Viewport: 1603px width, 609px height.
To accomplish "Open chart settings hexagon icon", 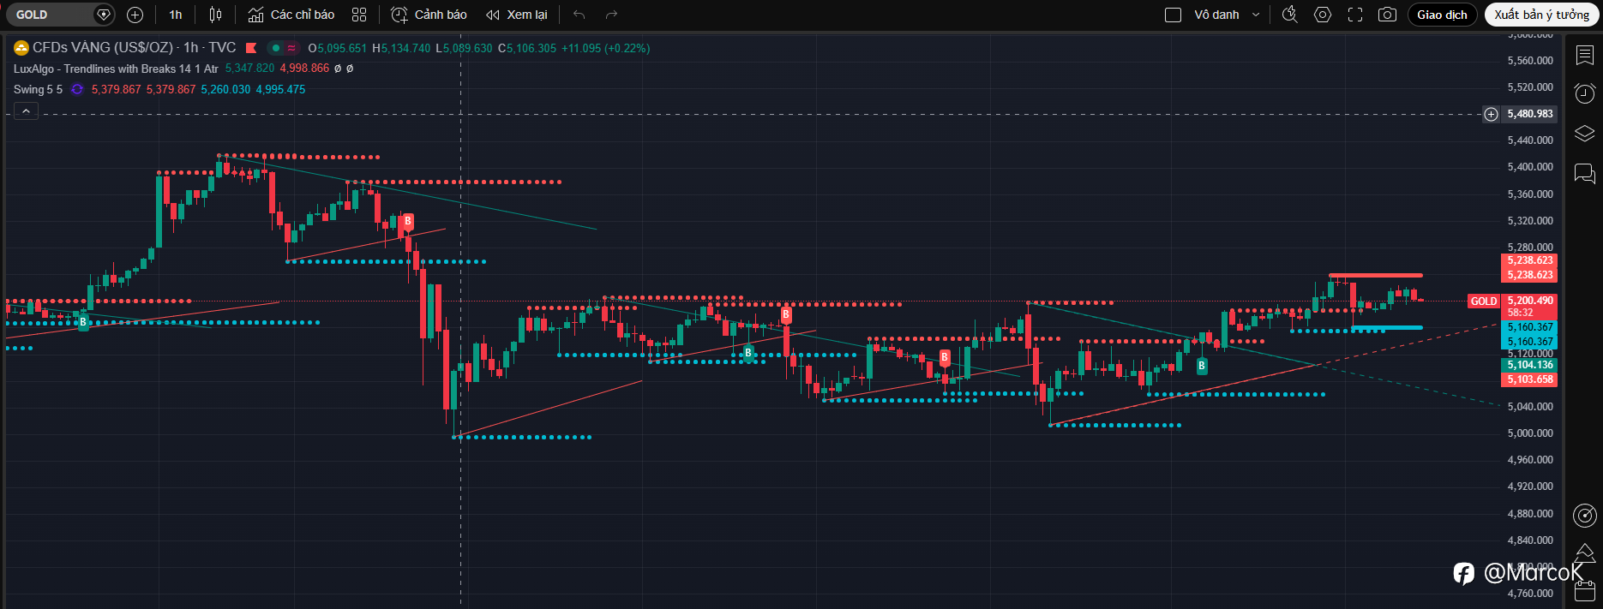I will coord(1323,15).
